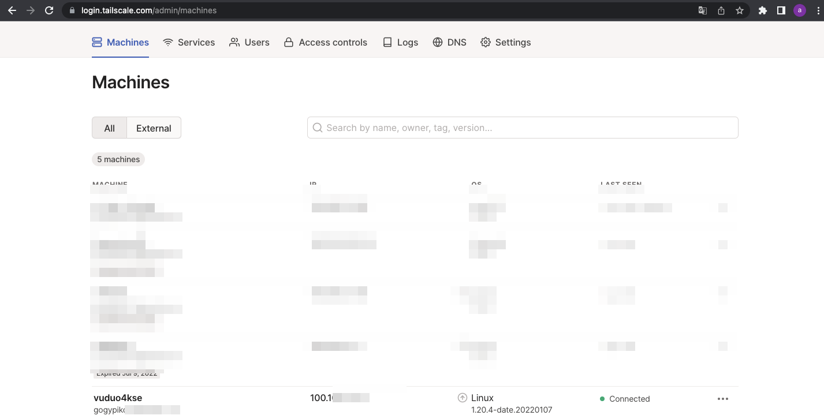Go to the Access controls tab

(x=326, y=42)
